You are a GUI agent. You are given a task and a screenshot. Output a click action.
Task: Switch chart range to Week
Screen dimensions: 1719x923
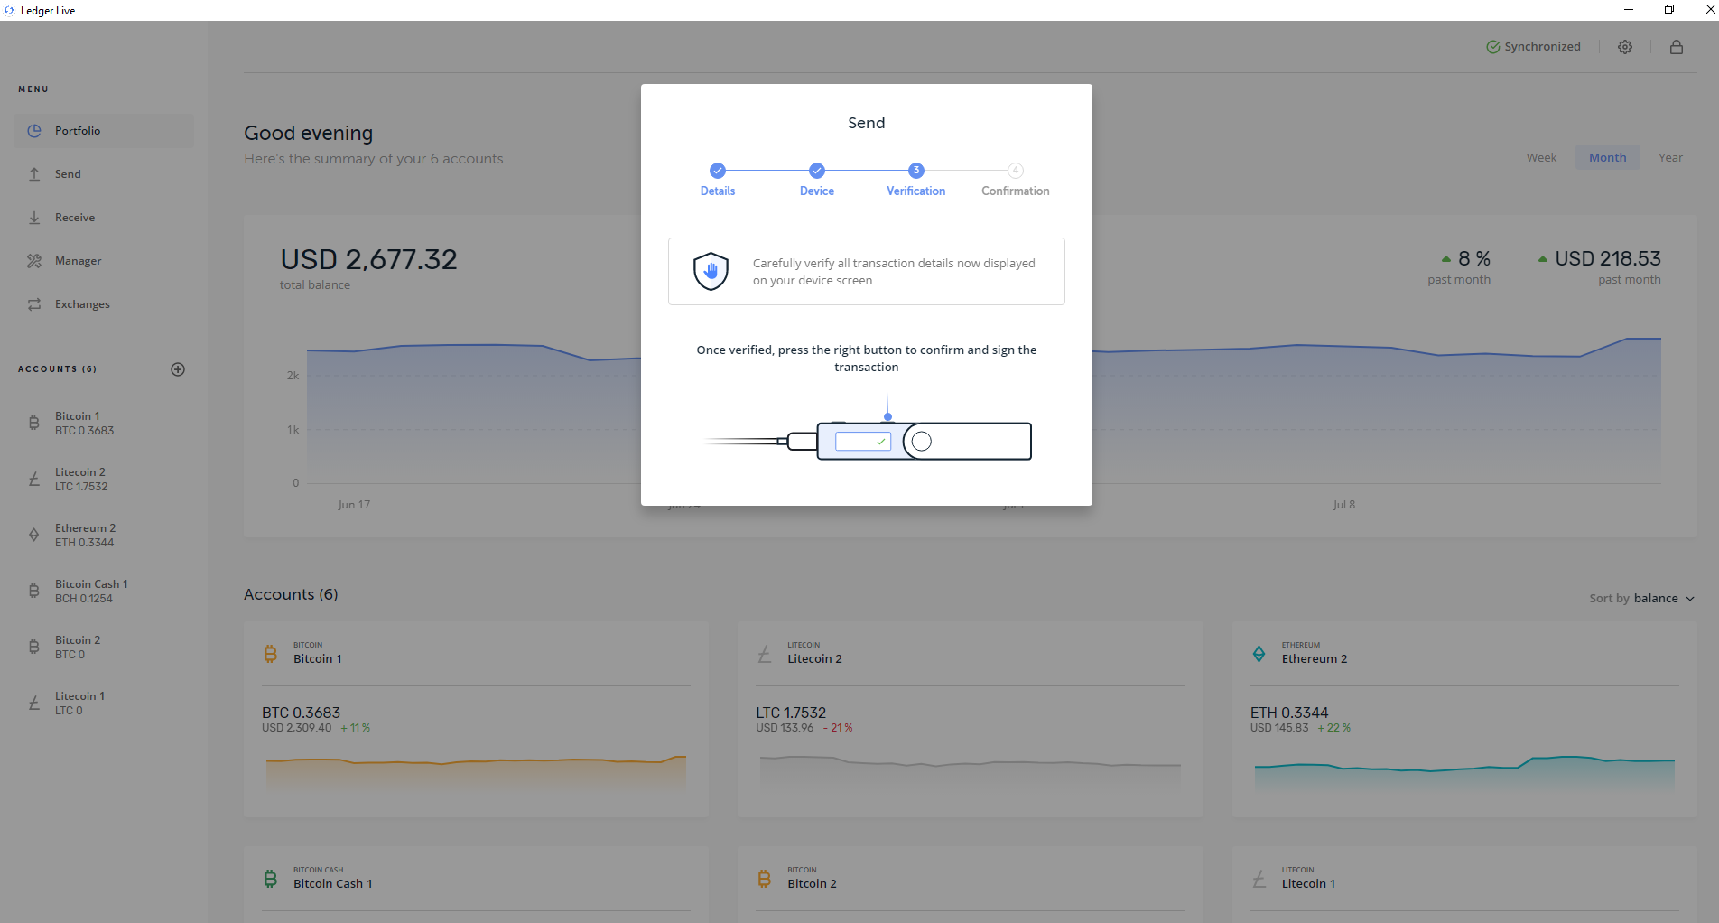(1541, 157)
